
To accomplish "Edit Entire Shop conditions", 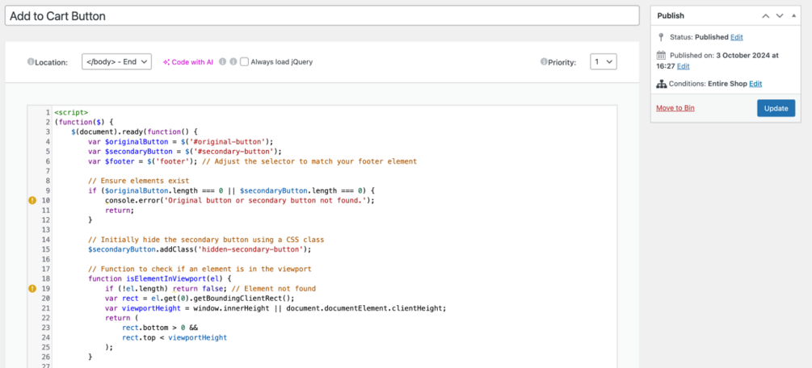I will coord(755,84).
